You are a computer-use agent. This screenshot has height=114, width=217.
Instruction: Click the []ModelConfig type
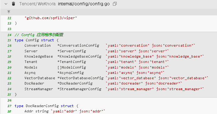(x=72, y=67)
